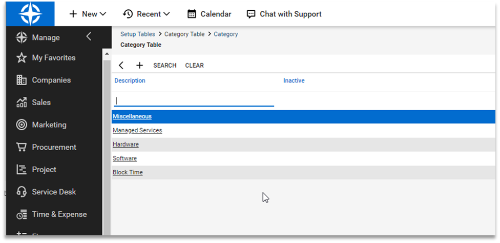Click the ConnectWise compass logo

pos(30,14)
